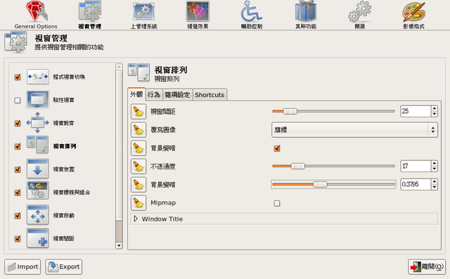Viewport: 450px width, 279px height.
Task: Click the 視窗排列 header icon above the tabs
Action: (x=139, y=72)
